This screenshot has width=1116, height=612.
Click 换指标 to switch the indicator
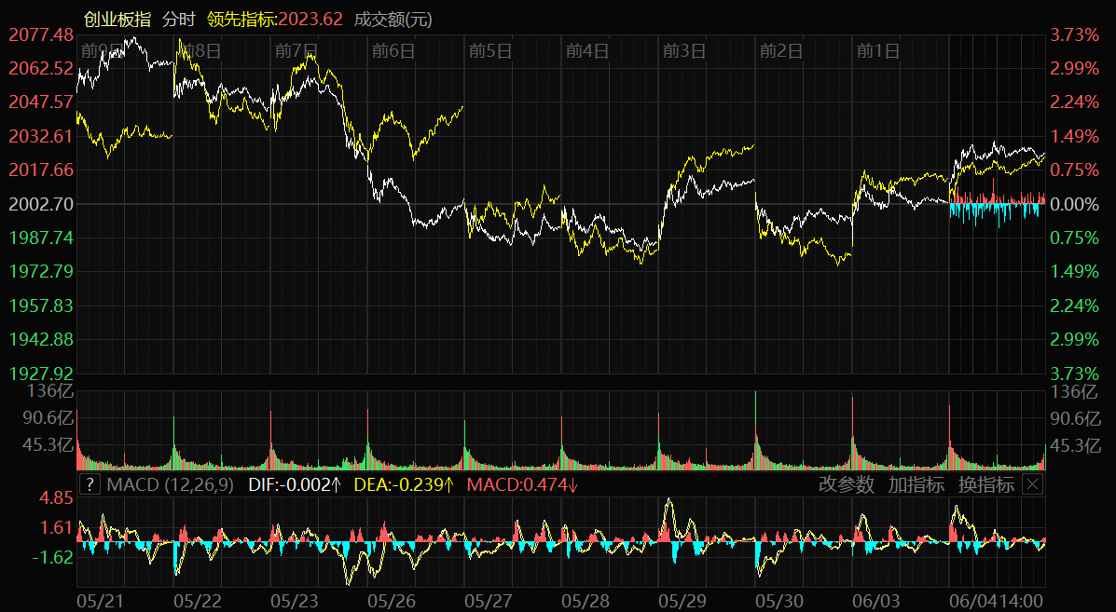985,484
